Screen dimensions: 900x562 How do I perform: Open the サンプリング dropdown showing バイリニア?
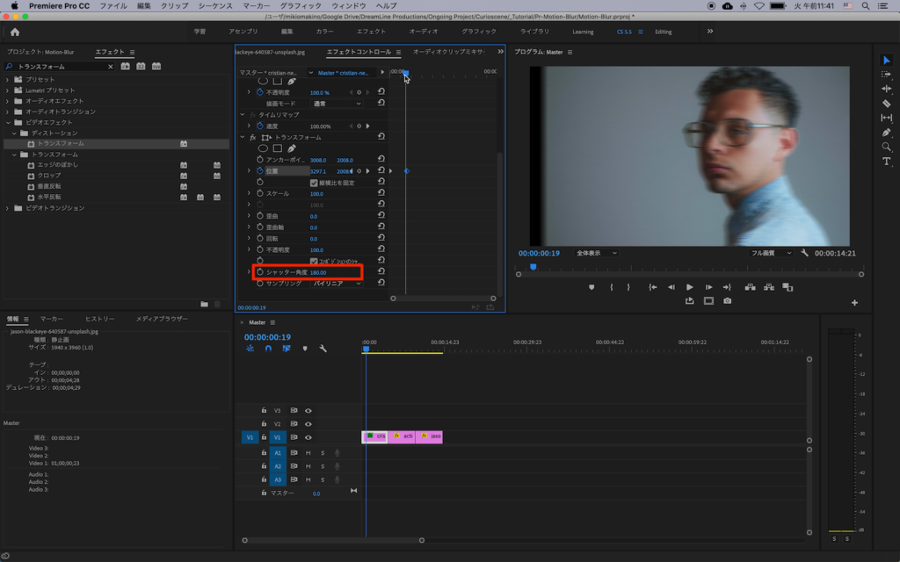pyautogui.click(x=337, y=284)
